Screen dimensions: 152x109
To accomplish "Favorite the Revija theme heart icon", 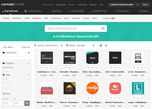I will [x=88, y=98].
